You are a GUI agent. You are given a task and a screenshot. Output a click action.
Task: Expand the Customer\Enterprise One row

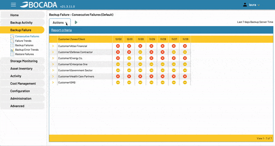[53, 64]
